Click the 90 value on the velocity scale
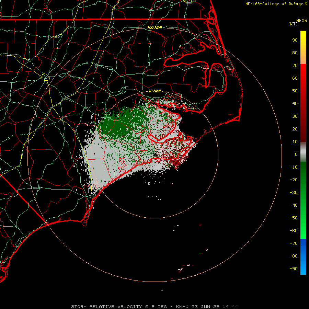Image resolution: width=309 pixels, height=309 pixels. coord(295,40)
